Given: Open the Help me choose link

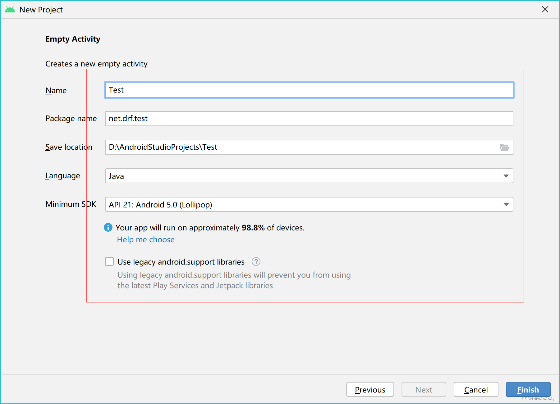Looking at the screenshot, I should point(146,239).
